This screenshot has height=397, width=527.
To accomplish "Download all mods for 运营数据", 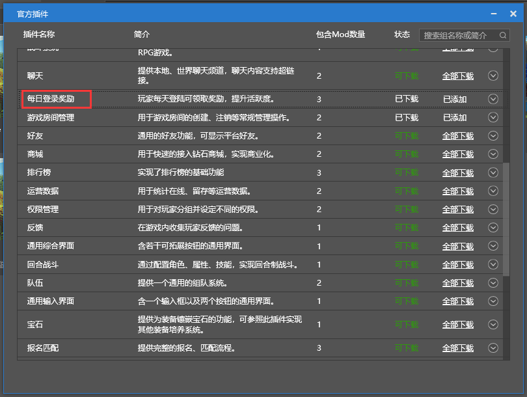I will coord(457,191).
